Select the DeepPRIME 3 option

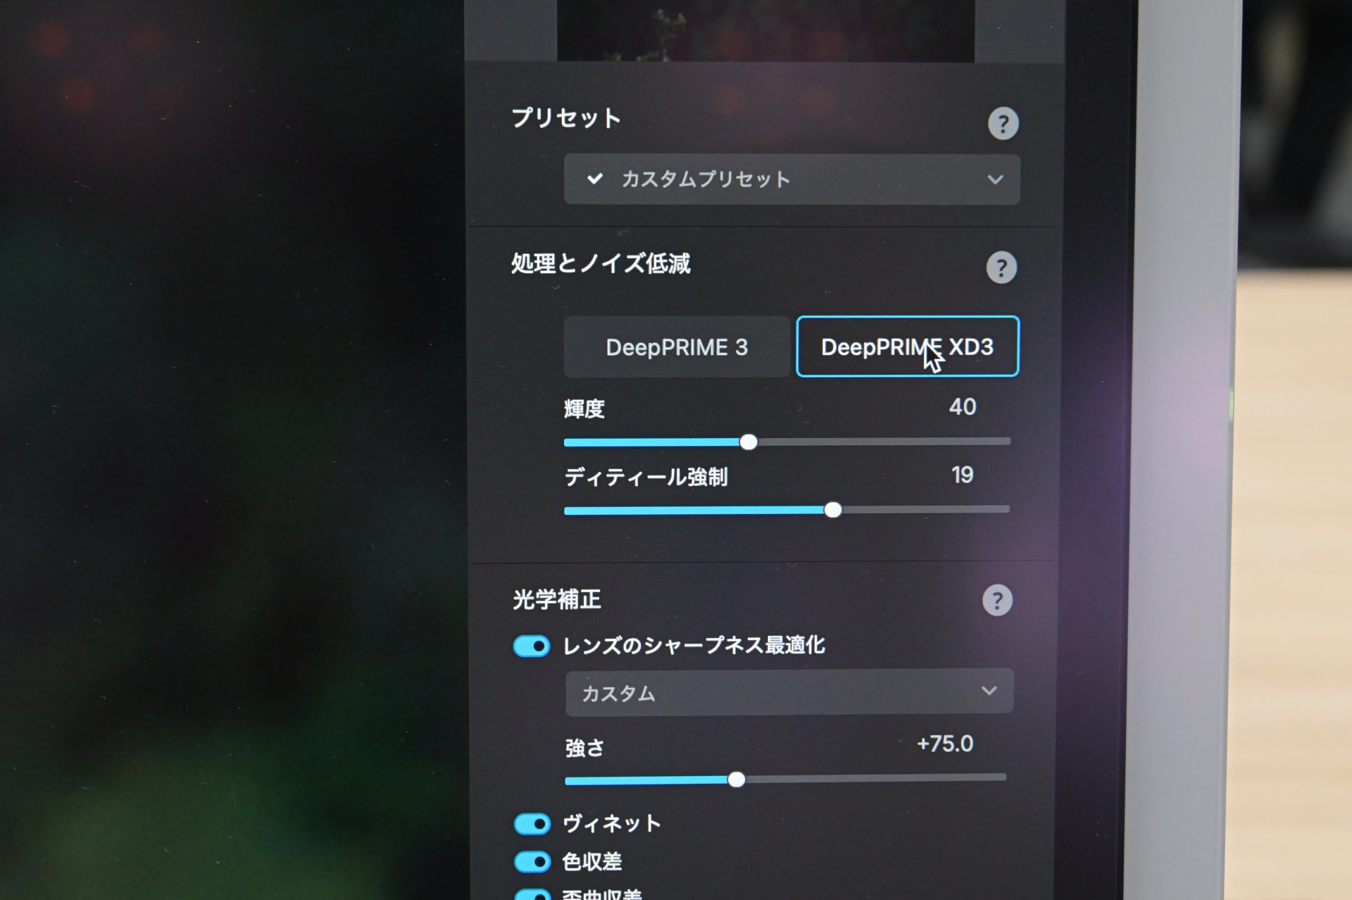[x=677, y=347]
